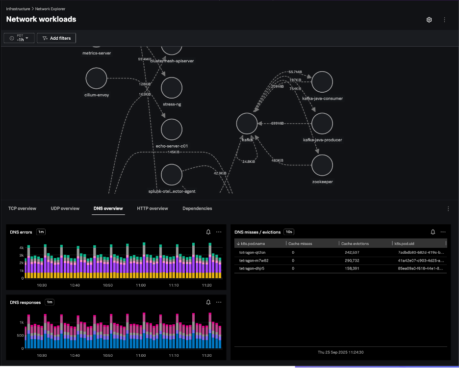Go to the Infrastructure breadcrumb link
This screenshot has height=368, width=459.
click(18, 9)
